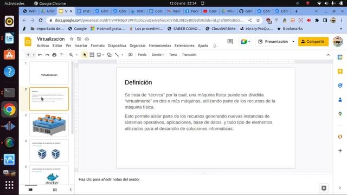Get add-ons plus icon
The width and height of the screenshot is (347, 195).
pyautogui.click(x=340, y=151)
